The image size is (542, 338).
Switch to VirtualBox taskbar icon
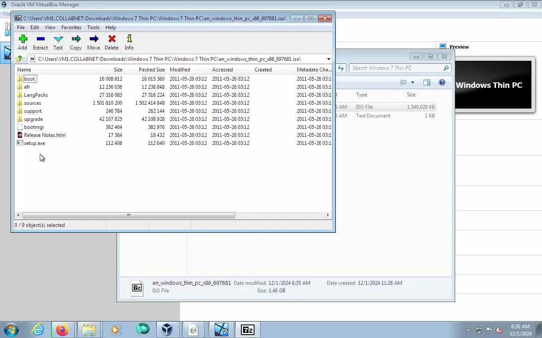[x=167, y=330]
